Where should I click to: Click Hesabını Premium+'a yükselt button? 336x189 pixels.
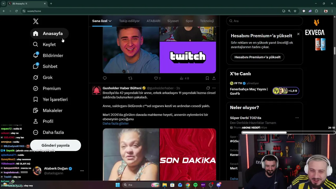(x=258, y=57)
